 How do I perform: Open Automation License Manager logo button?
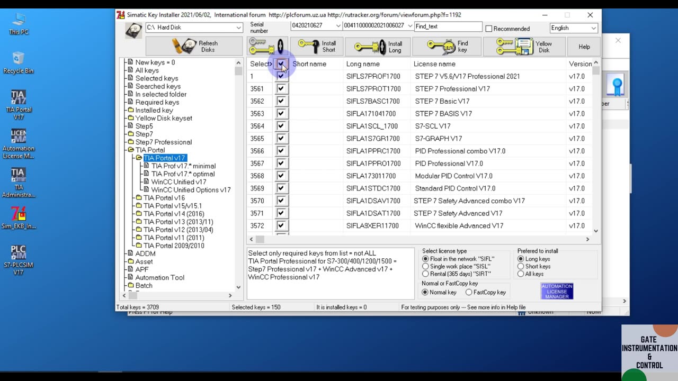[x=557, y=292]
